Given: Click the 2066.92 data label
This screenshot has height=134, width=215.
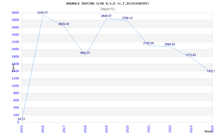Looking at the screenshot, I should tap(170, 44).
